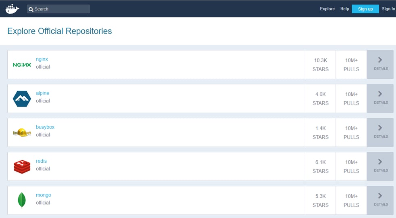Click the nginx logo icon
This screenshot has width=396, height=218.
click(x=22, y=65)
